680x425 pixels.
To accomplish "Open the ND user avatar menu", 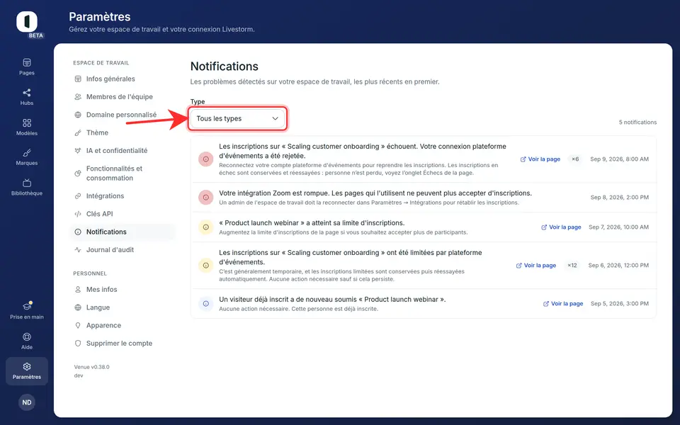I will click(27, 402).
